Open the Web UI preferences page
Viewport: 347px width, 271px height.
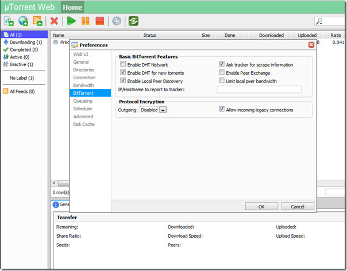click(80, 54)
